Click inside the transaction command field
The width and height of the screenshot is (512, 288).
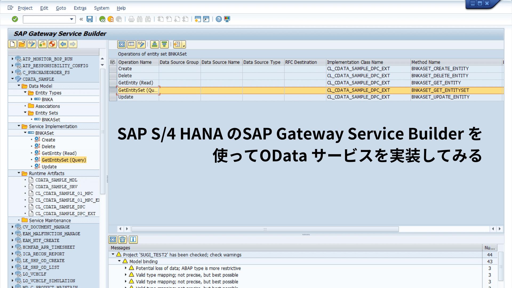pyautogui.click(x=46, y=19)
